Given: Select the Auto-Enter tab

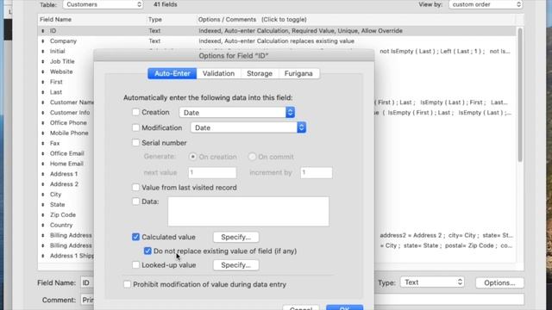Looking at the screenshot, I should tap(172, 73).
